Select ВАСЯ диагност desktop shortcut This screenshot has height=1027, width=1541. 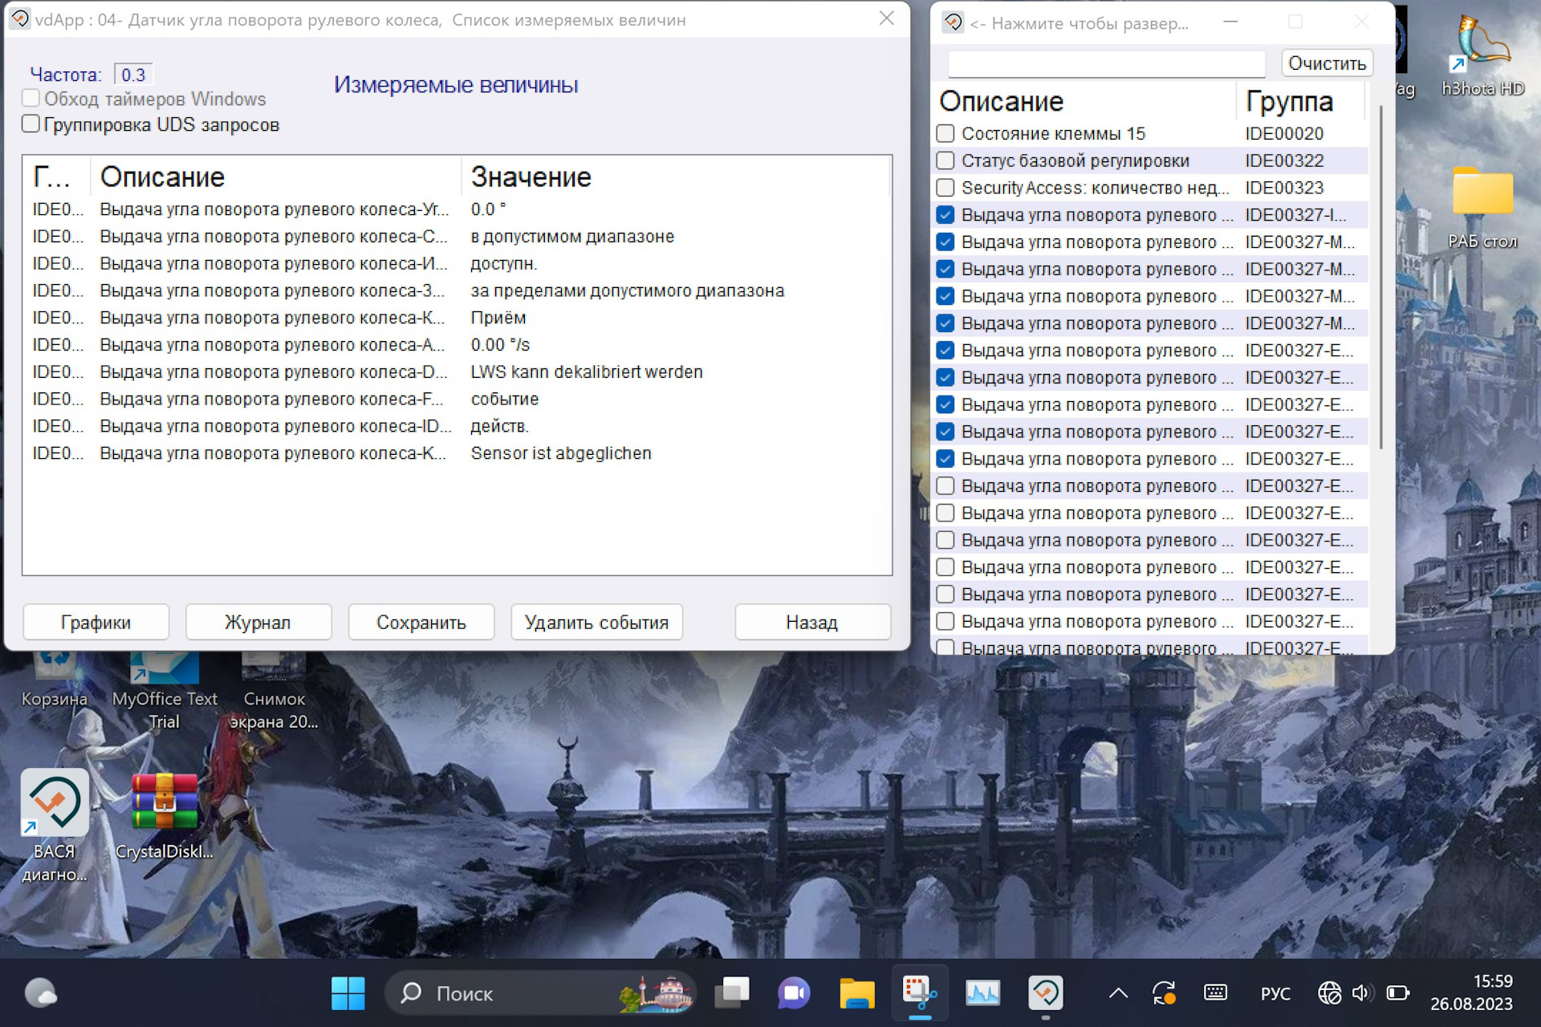click(54, 826)
